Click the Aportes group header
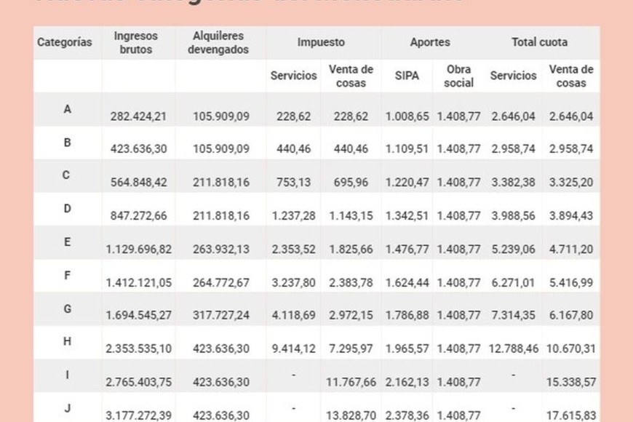This screenshot has width=633, height=422. 430,42
